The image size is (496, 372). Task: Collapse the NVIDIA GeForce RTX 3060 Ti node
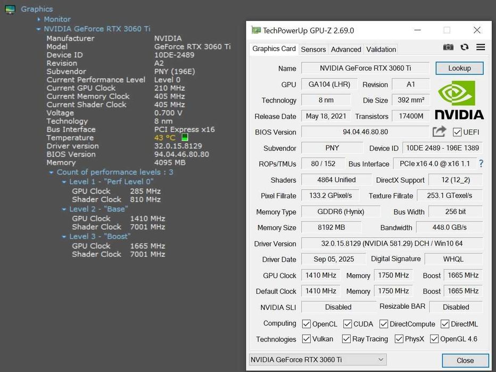click(39, 29)
